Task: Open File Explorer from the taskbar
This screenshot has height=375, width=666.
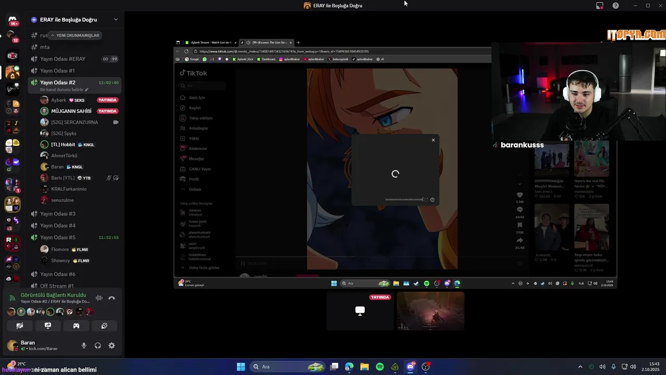Action: tap(364, 367)
